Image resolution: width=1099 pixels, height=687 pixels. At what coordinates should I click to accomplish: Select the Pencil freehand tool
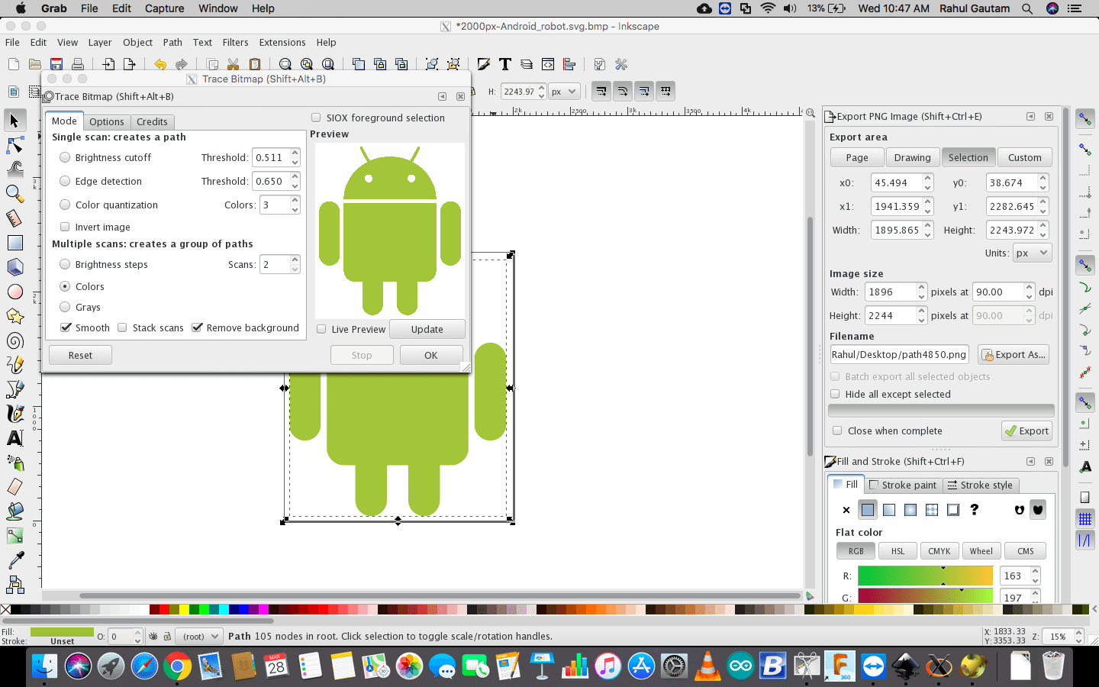tap(15, 365)
